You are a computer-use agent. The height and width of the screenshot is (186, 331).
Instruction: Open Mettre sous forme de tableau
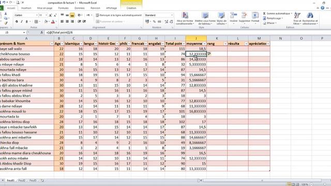coord(205,19)
